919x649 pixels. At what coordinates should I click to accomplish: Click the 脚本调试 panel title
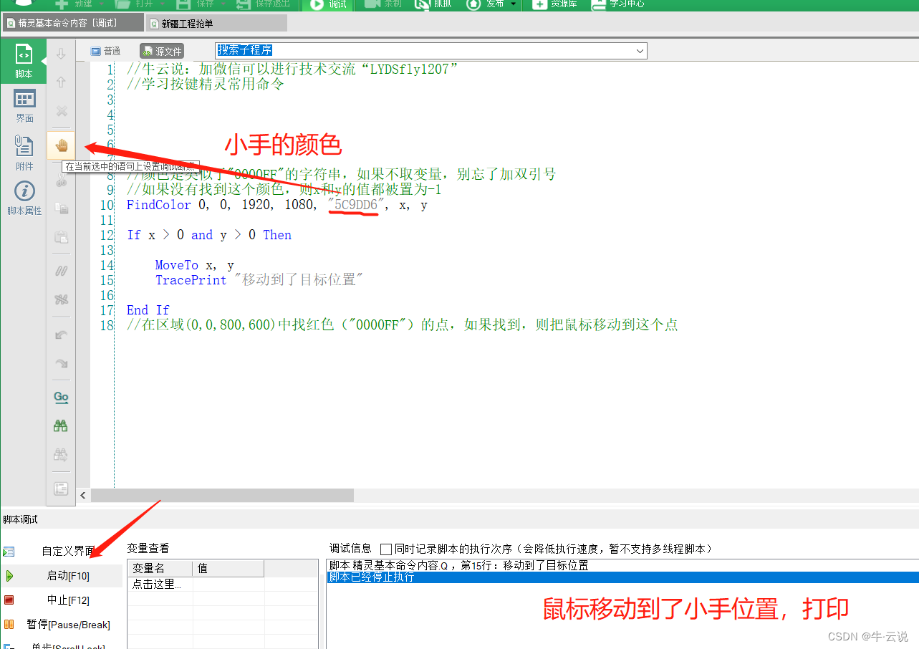click(21, 519)
